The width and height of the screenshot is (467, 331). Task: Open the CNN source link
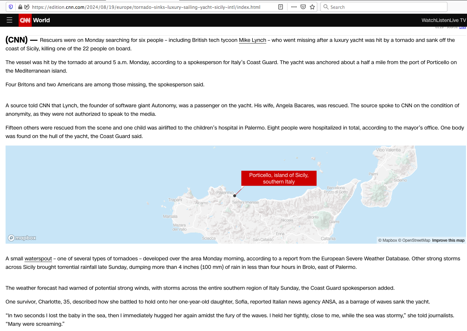[x=462, y=27]
